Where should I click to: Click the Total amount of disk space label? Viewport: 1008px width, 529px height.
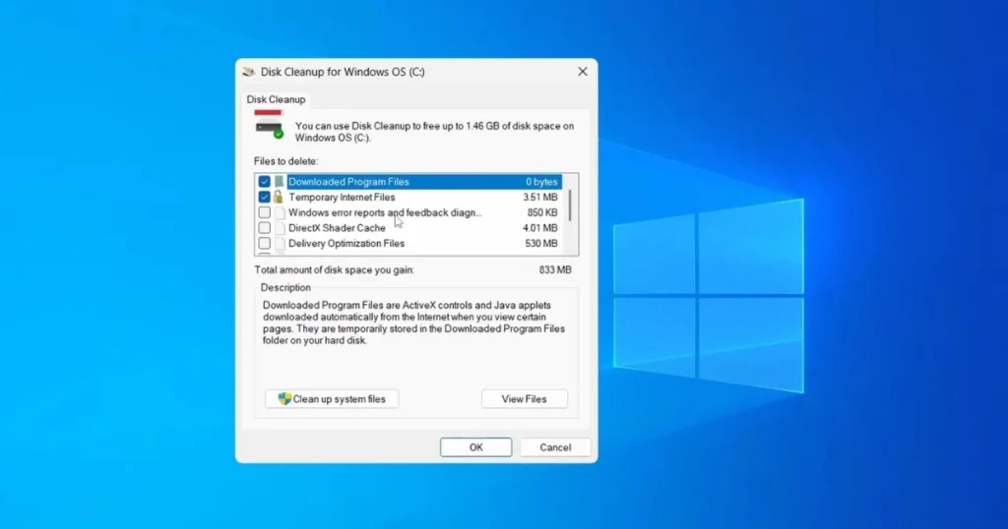point(335,270)
